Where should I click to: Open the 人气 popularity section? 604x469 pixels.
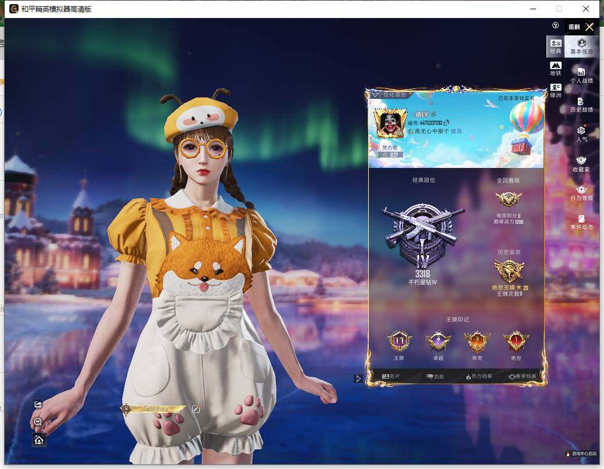tap(582, 134)
